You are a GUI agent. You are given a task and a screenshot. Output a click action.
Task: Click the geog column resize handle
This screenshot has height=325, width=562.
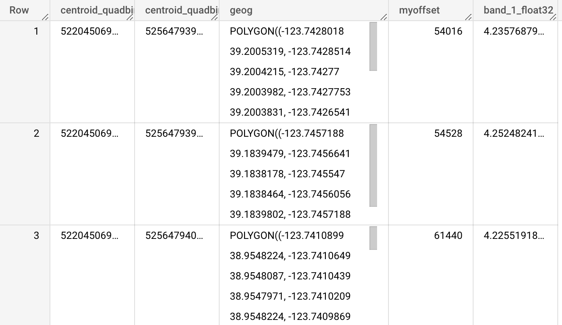[384, 17]
